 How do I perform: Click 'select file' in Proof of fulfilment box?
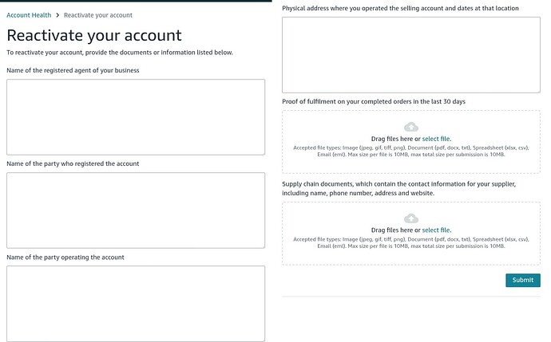click(x=436, y=139)
